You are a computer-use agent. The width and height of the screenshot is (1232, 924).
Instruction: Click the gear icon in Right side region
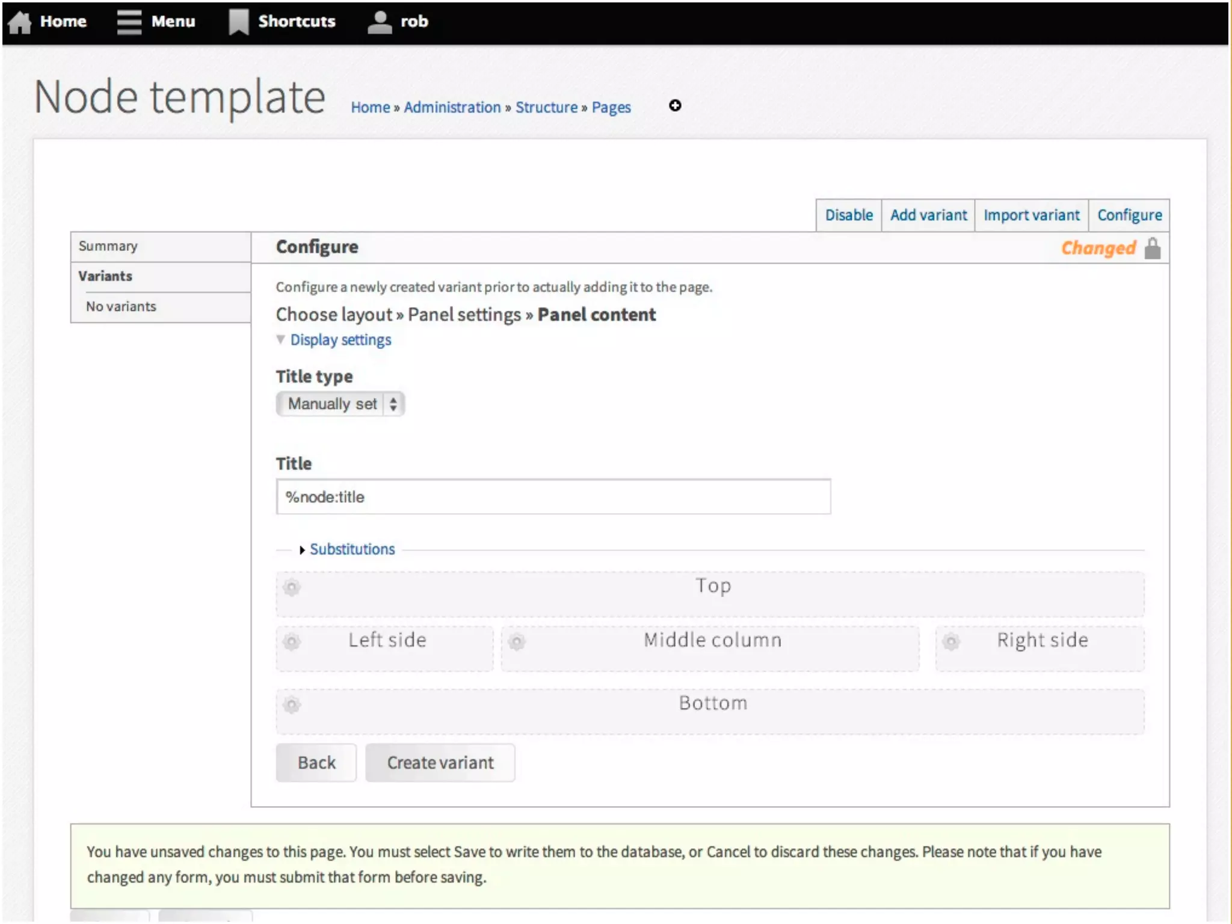coord(951,641)
